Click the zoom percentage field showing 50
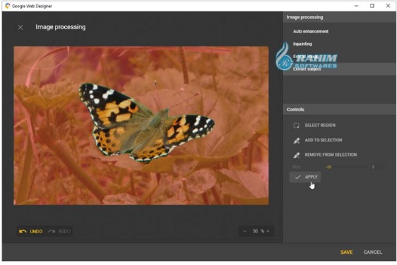 coord(255,231)
